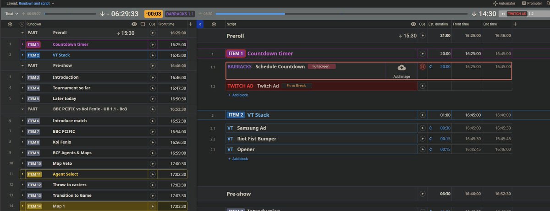Cue the Twitch Ad block in script
Image resolution: width=550 pixels, height=211 pixels.
(423, 86)
